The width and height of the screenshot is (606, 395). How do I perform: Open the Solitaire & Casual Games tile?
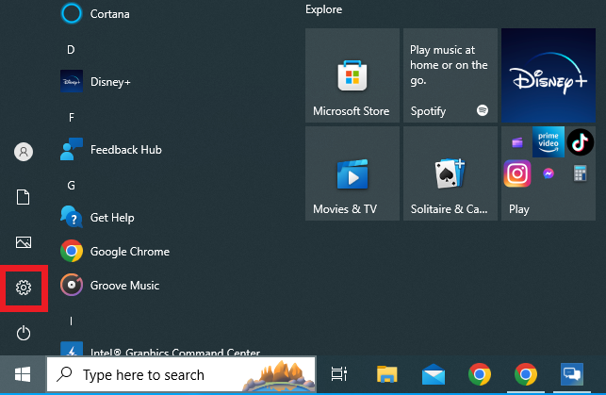click(450, 173)
